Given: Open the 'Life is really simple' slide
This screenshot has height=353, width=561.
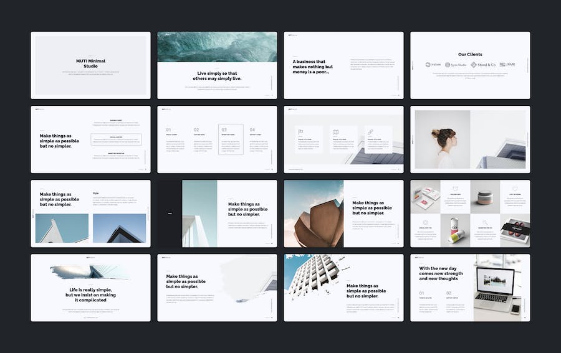Looking at the screenshot, I should click(90, 288).
